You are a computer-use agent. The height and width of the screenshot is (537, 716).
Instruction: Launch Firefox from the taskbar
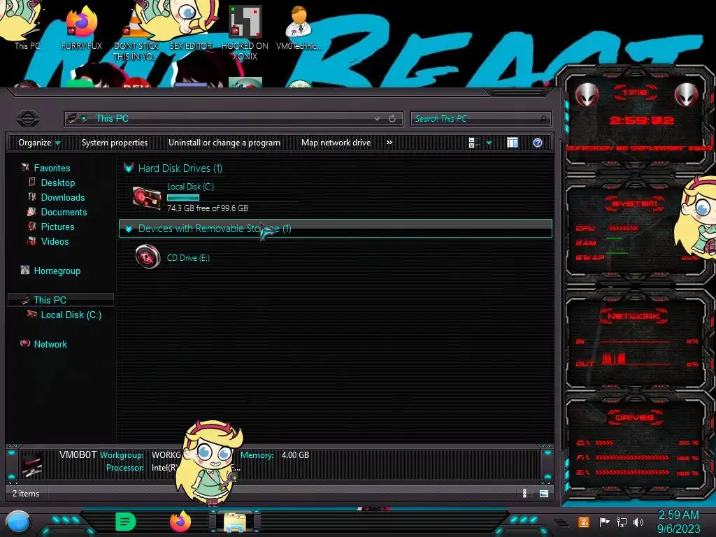180,522
